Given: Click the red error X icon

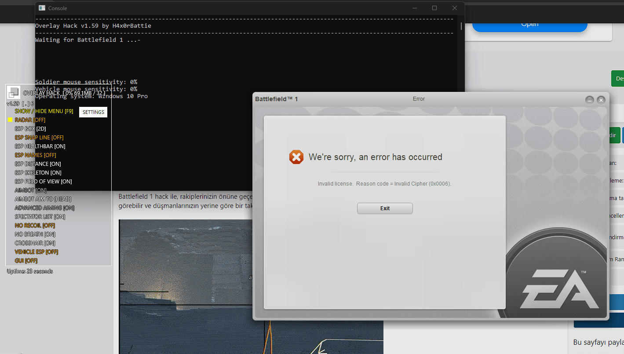Looking at the screenshot, I should coord(296,157).
